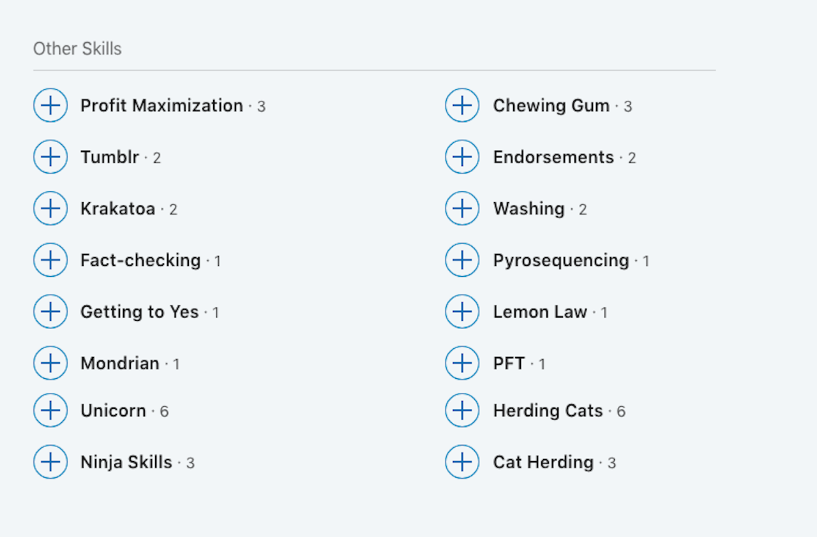Viewport: 817px width, 537px height.
Task: Endorse the Unicorn skill via plus icon
Action: click(50, 411)
